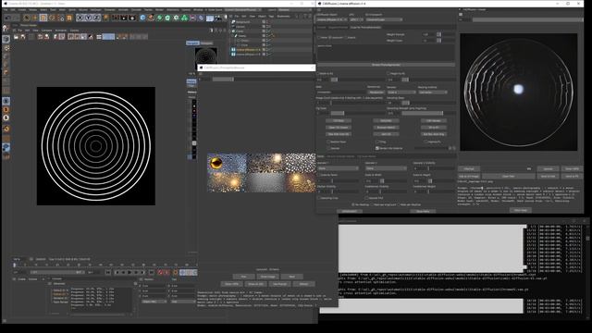592x333 pixels.
Task: Select the Rotate tool
Action: (x=52, y=18)
